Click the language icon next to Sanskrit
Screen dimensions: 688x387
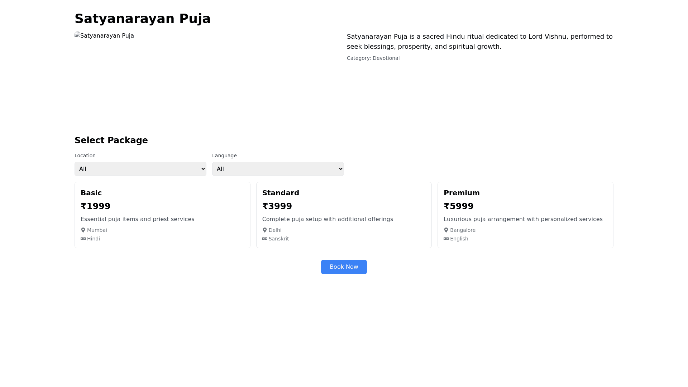[x=265, y=238]
